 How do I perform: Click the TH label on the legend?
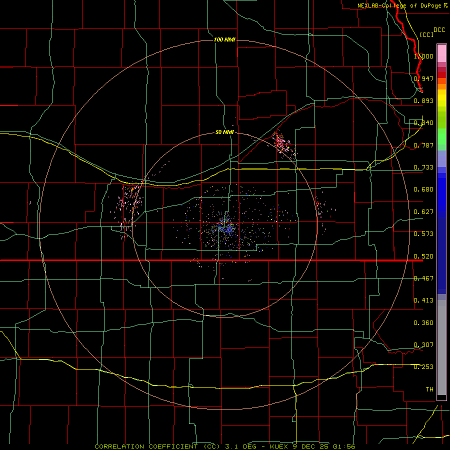(429, 389)
